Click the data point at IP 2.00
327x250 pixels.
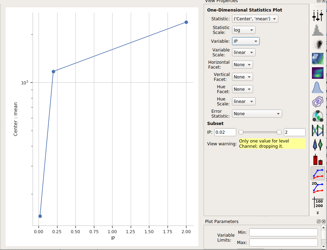[186, 22]
